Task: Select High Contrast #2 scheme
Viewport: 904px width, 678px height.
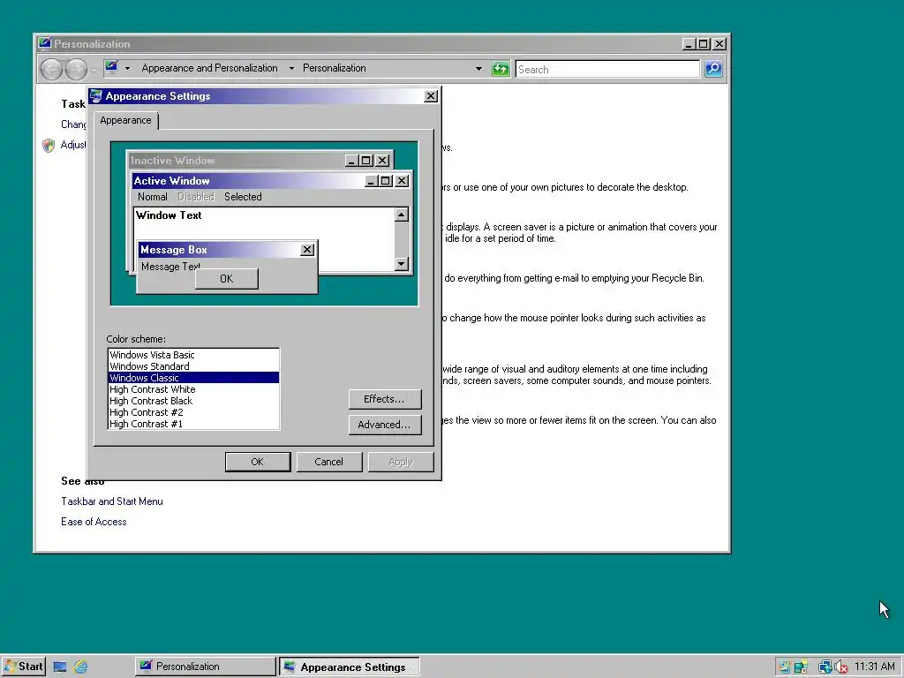Action: click(x=193, y=412)
